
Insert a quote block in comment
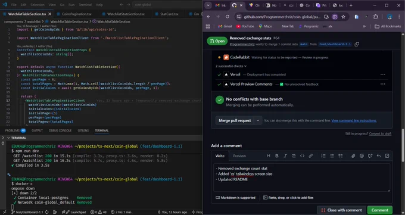(x=294, y=156)
